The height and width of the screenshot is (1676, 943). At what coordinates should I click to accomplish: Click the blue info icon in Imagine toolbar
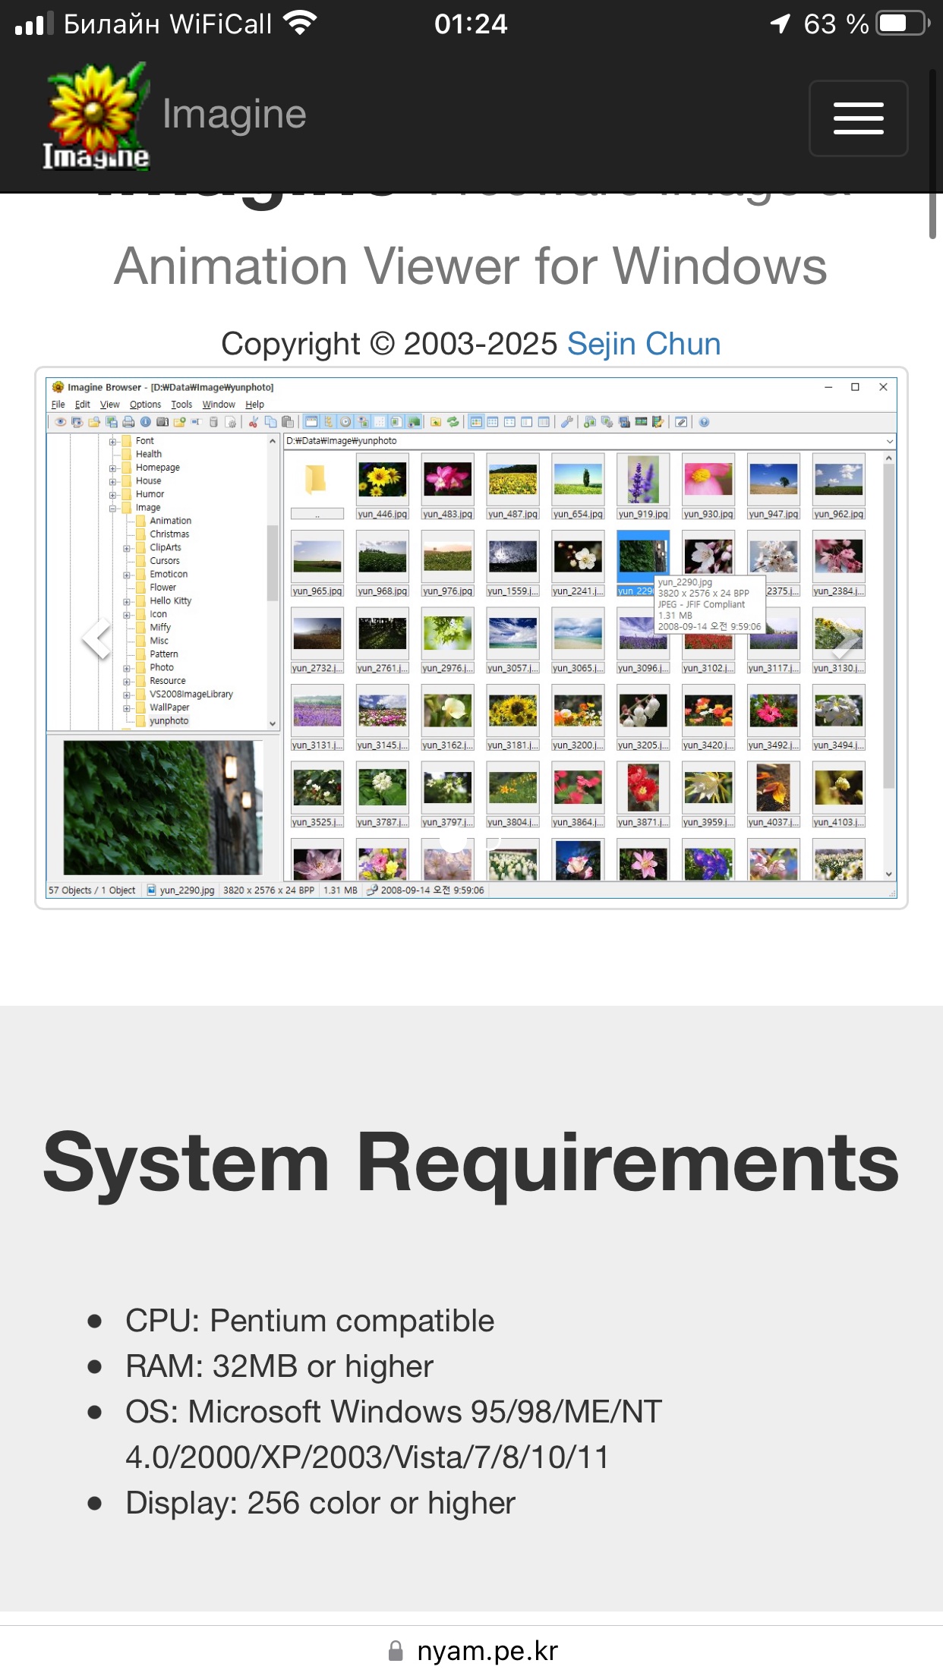(145, 422)
